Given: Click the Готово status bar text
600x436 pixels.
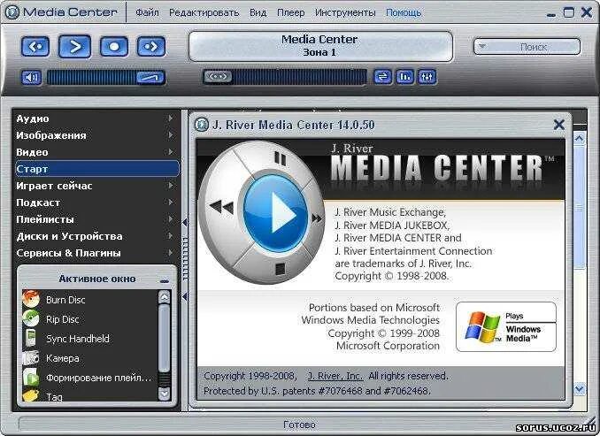Looking at the screenshot, I should tap(299, 425).
